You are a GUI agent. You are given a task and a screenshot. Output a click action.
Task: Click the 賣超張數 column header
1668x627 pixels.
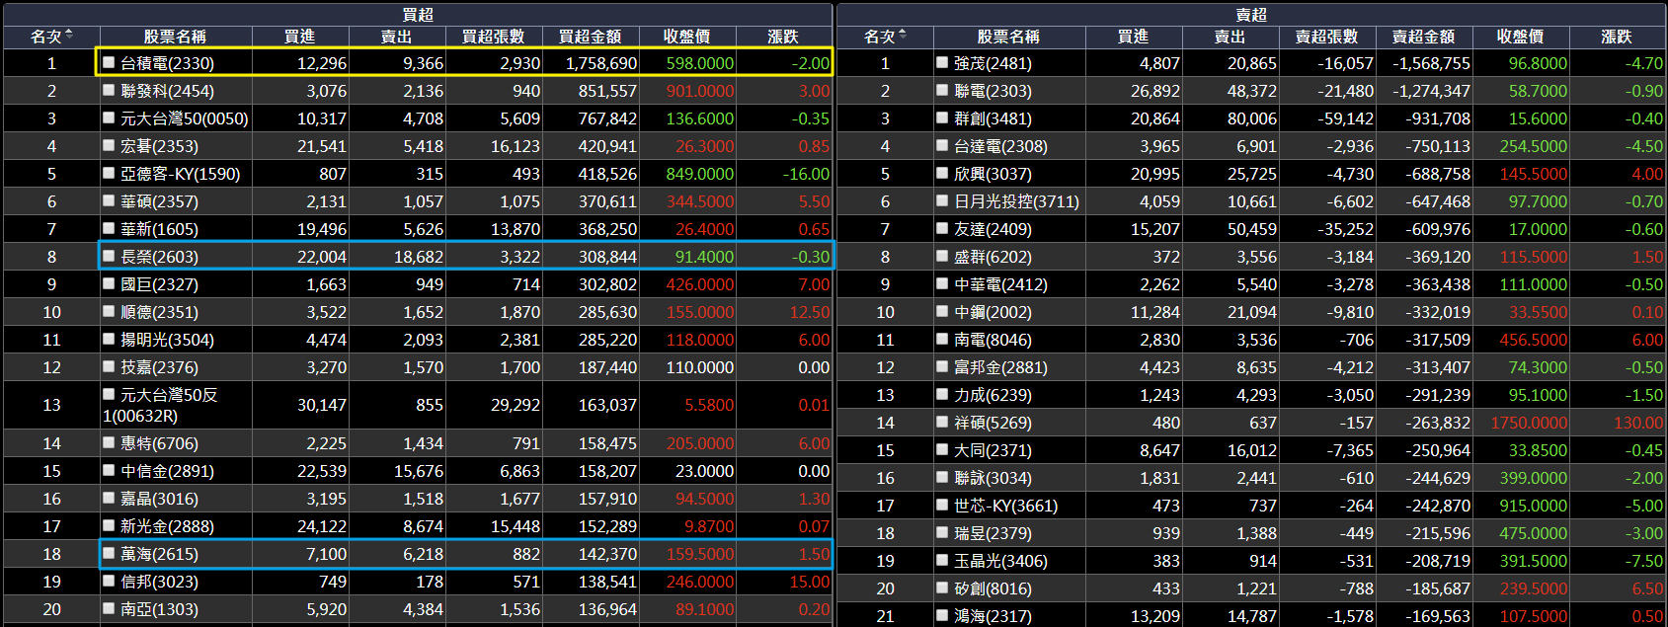point(1327,37)
